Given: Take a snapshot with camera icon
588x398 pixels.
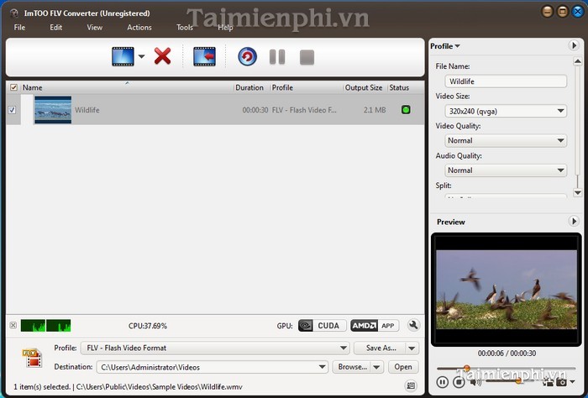Looking at the screenshot, I should (561, 382).
